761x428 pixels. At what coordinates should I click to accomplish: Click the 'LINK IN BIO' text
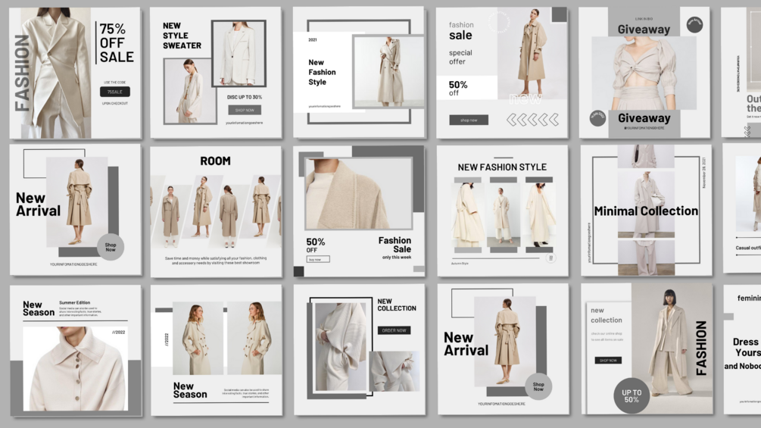(644, 19)
